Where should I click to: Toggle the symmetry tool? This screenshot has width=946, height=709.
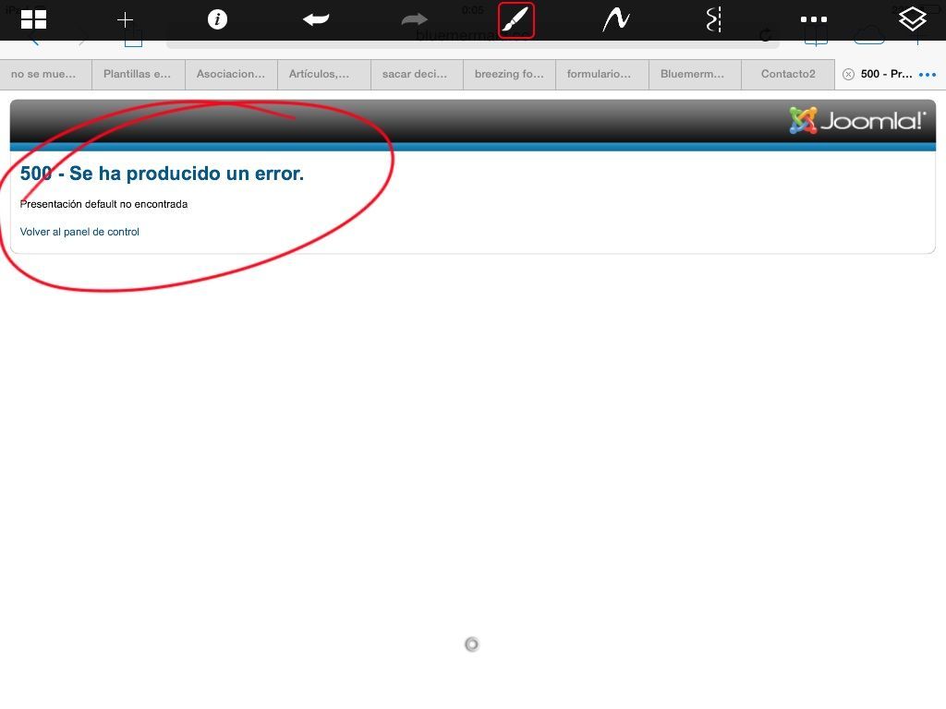(714, 19)
